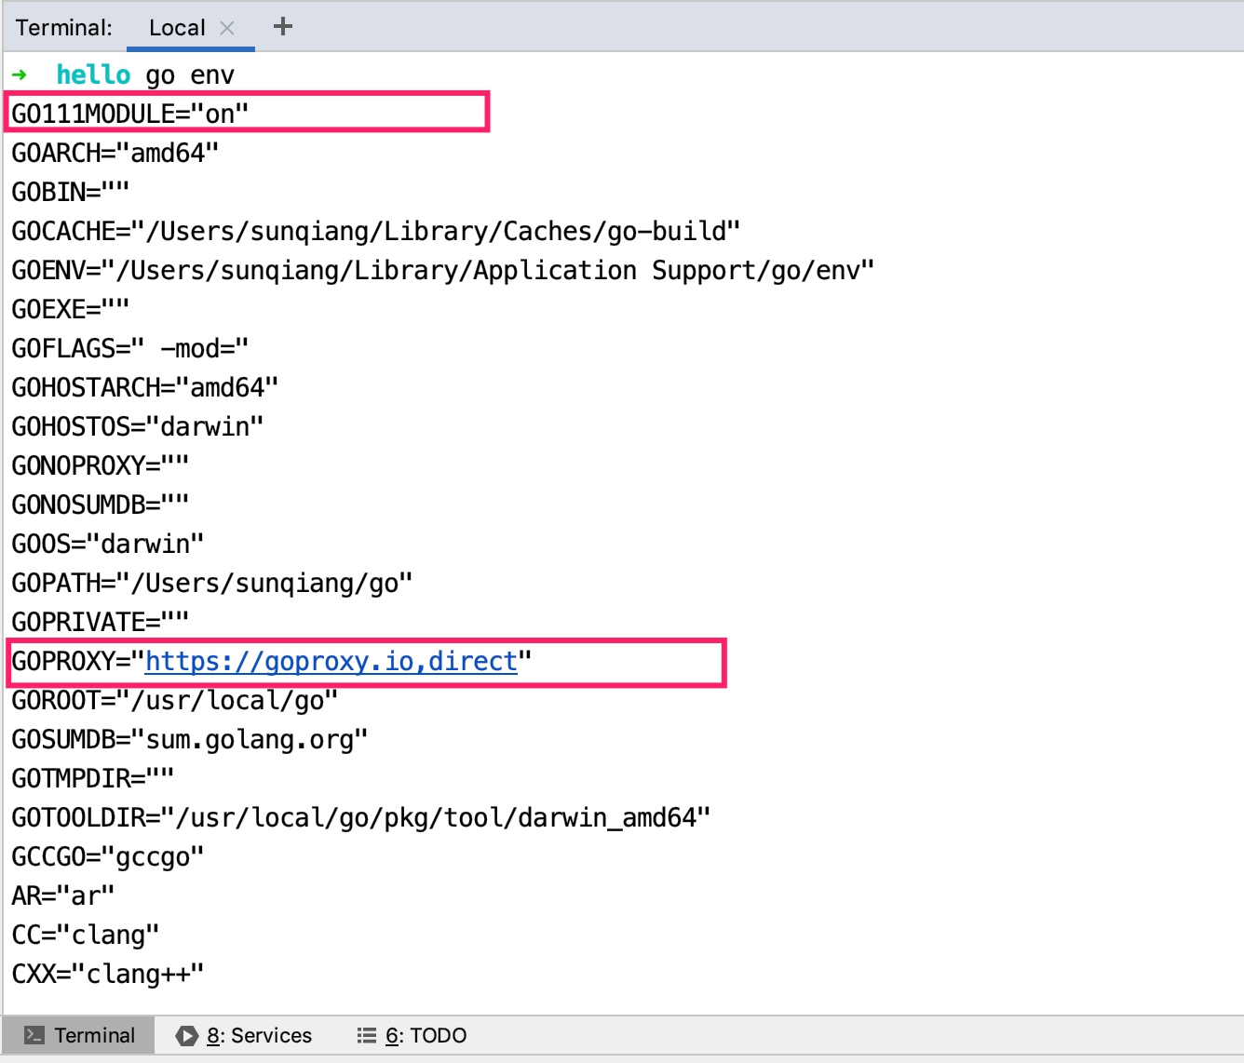Click the GOSUMDB="sum.golang.org" line

tap(190, 739)
